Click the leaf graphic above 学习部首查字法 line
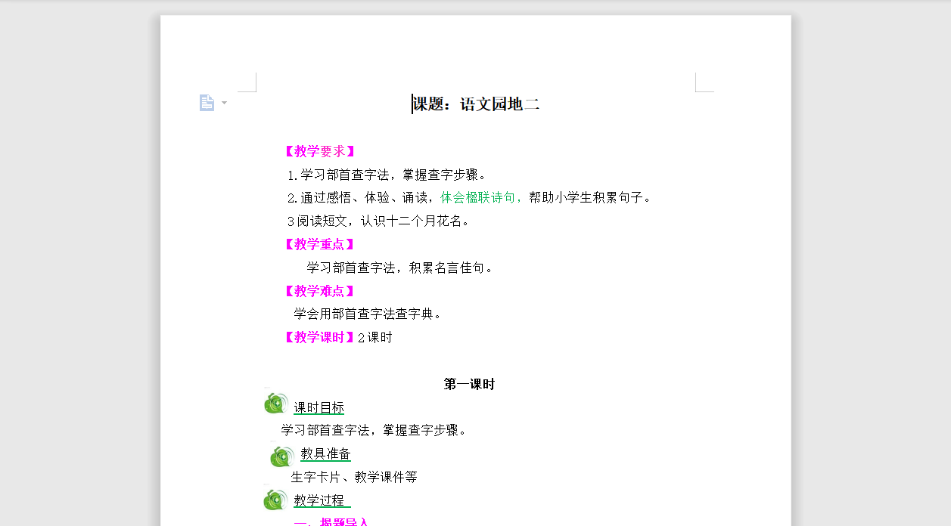The image size is (951, 526). coord(275,402)
